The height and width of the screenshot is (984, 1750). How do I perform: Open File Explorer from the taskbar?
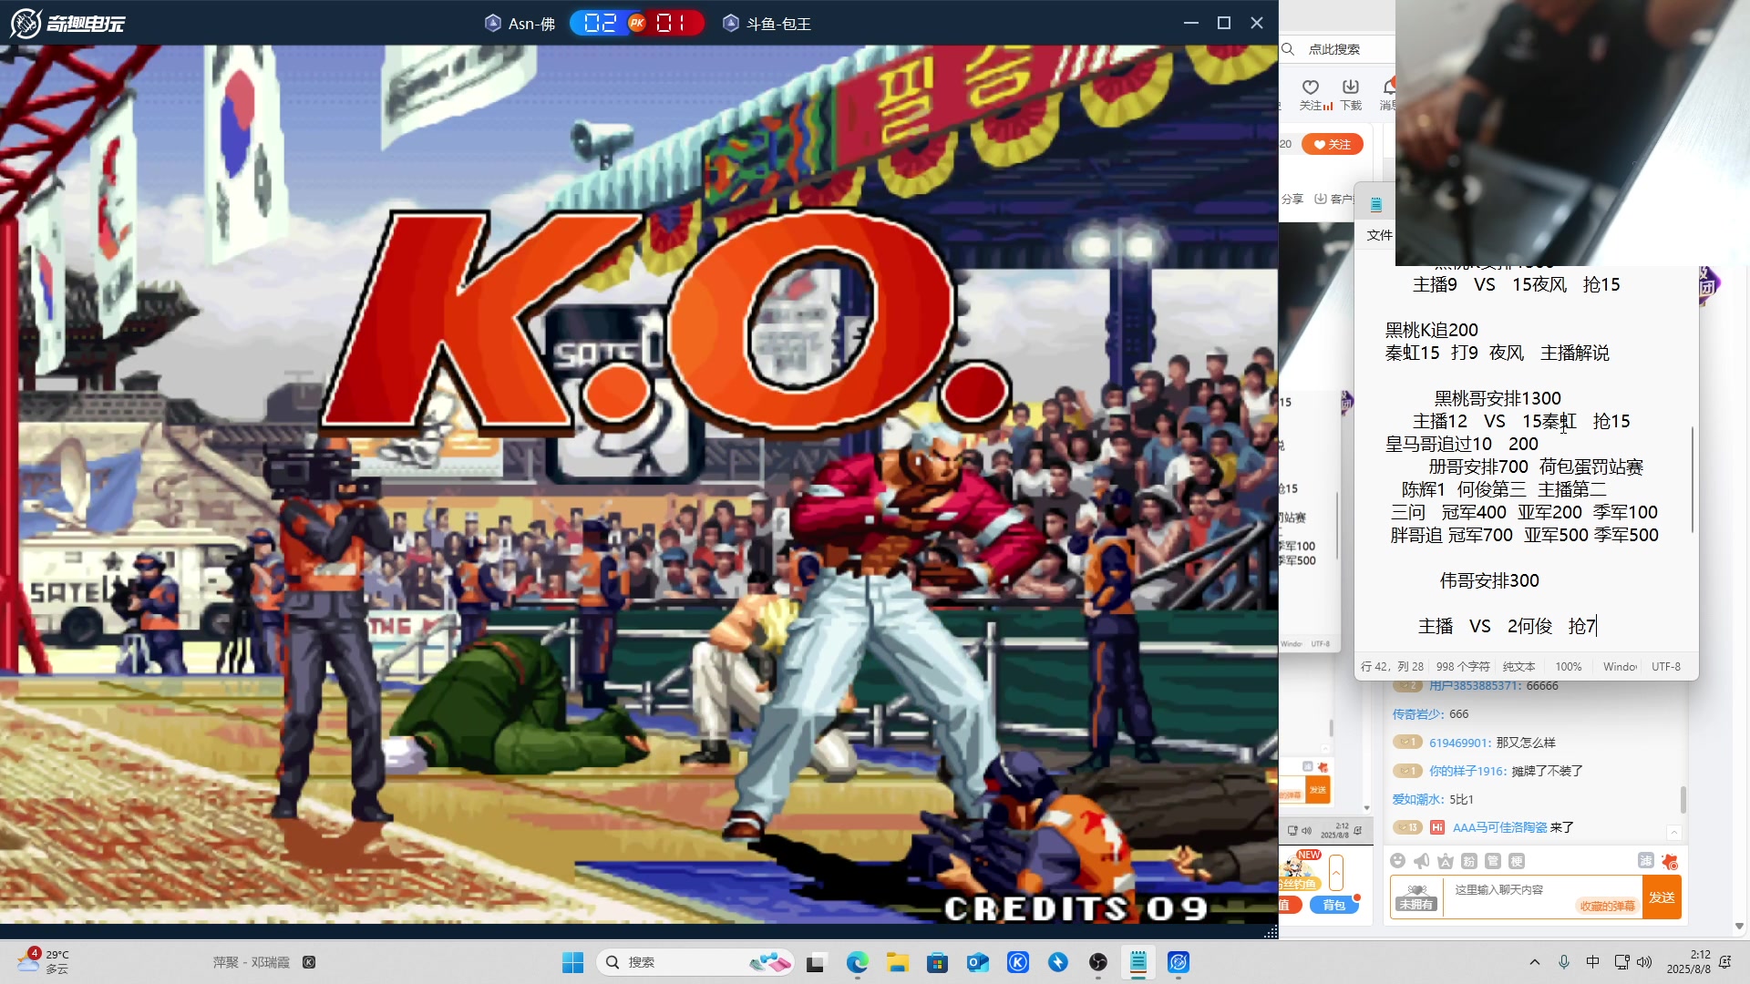tap(898, 962)
